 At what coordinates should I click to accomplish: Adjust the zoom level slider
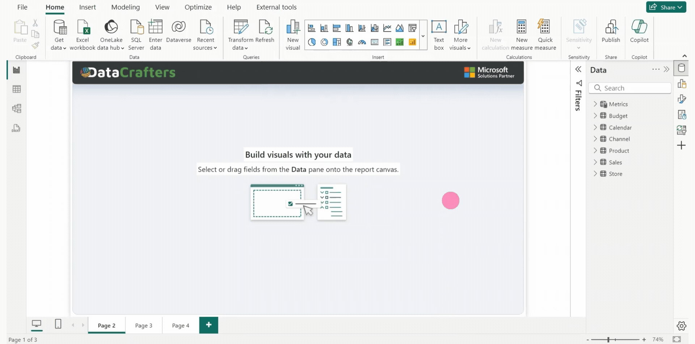pos(608,340)
